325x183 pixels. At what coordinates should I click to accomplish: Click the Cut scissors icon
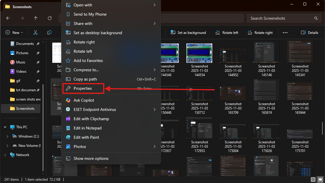(x=36, y=33)
